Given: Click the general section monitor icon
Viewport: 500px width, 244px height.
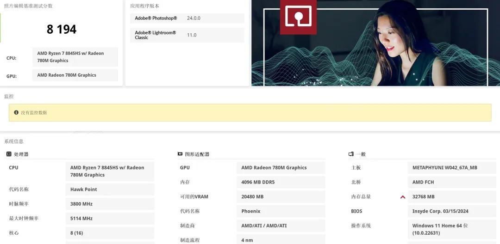Looking at the screenshot, I should tap(351, 154).
